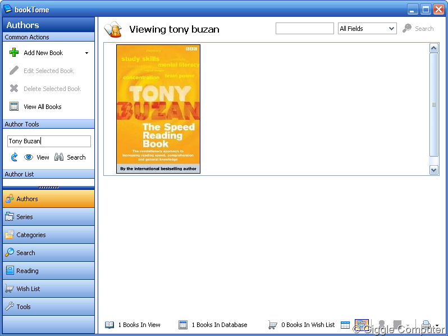448x336 pixels.
Task: Click the Viewing tony buzan heading
Action: pos(174,29)
